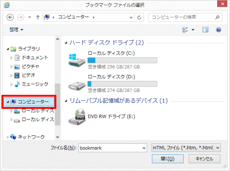Select the Windows C: drive icon
This screenshot has width=230, height=171.
click(x=77, y=60)
